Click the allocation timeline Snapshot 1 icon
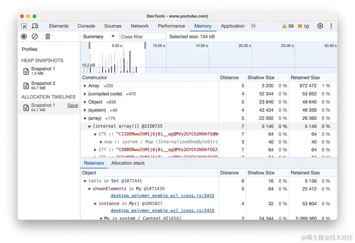 click(x=26, y=107)
